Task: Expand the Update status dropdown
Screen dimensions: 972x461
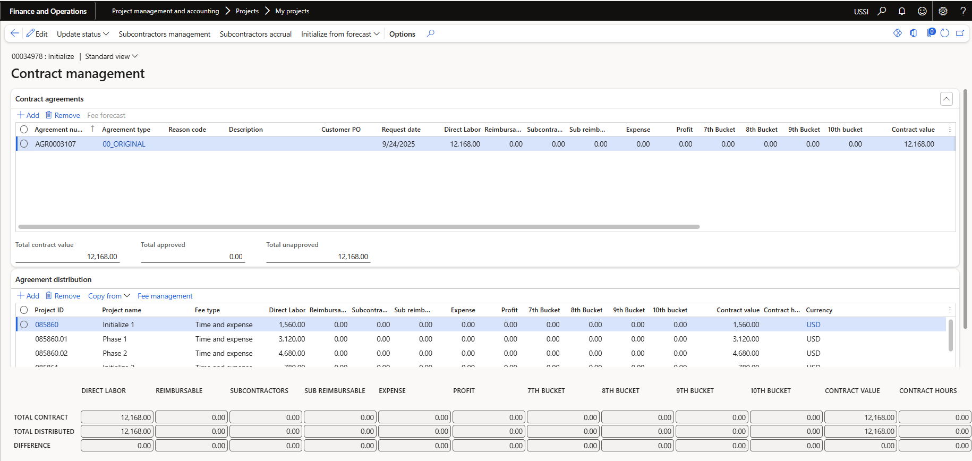Action: (x=82, y=34)
